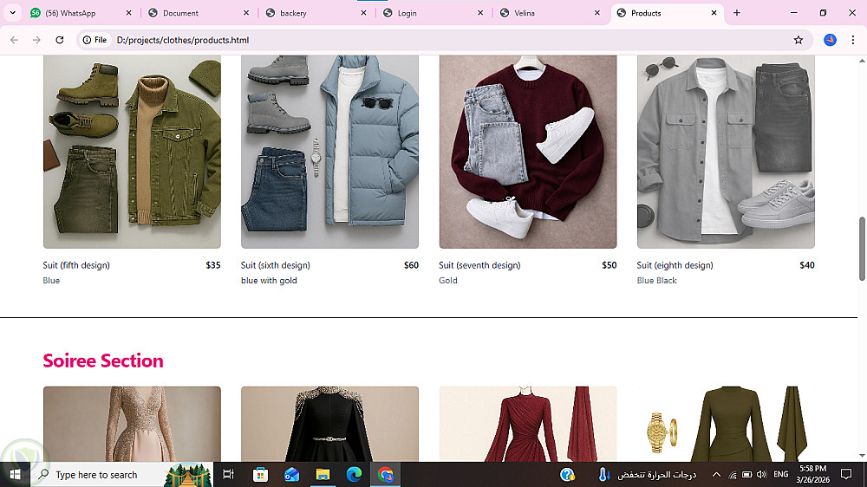Click the scrollbar down arrow

862,456
